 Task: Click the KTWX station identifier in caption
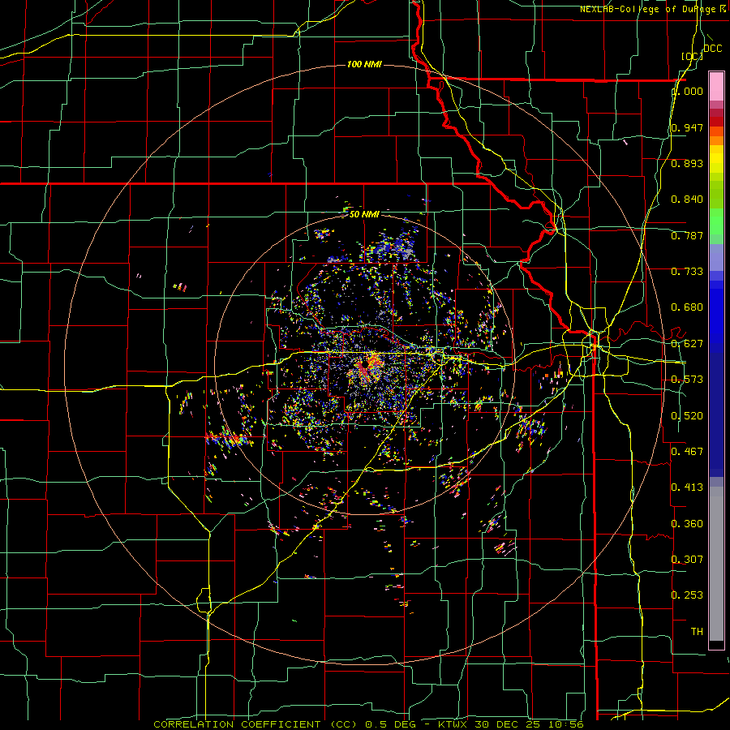pos(452,724)
